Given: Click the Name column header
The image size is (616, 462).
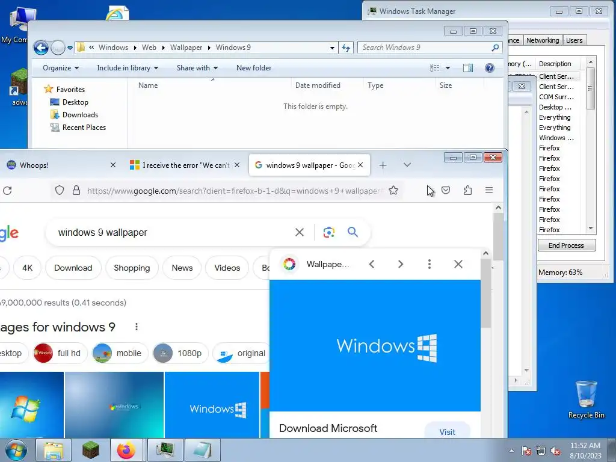Looking at the screenshot, I should pyautogui.click(x=148, y=85).
